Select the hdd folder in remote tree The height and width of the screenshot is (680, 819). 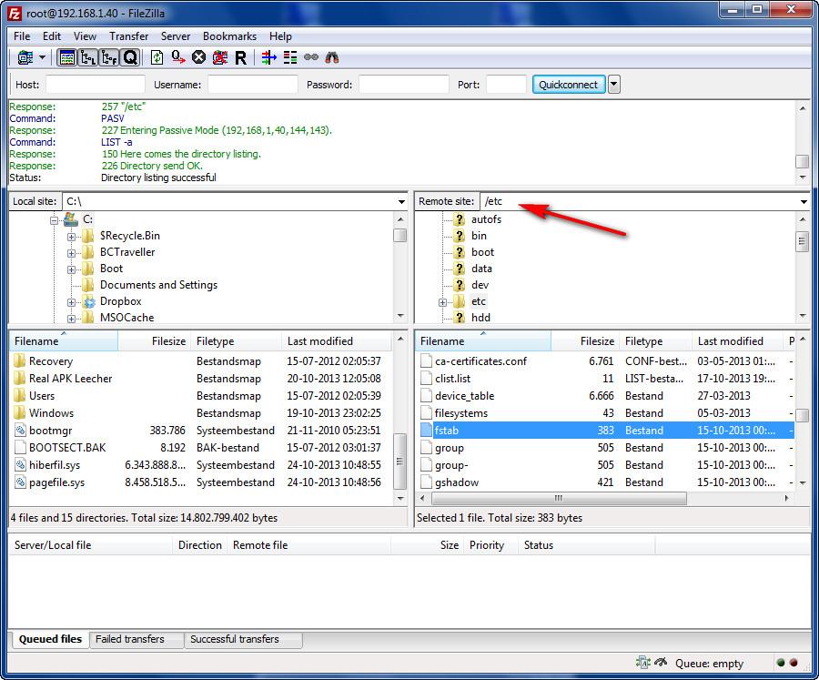coord(480,318)
